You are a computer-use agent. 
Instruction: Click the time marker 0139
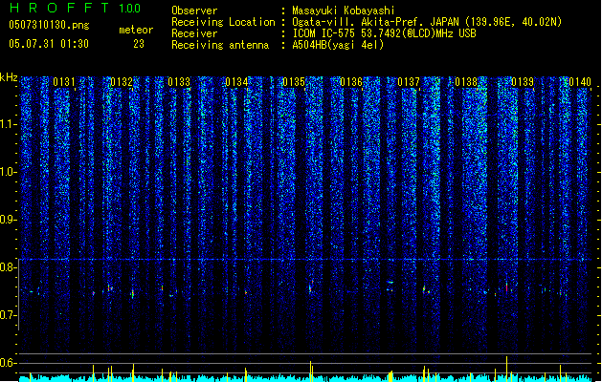[x=523, y=82]
